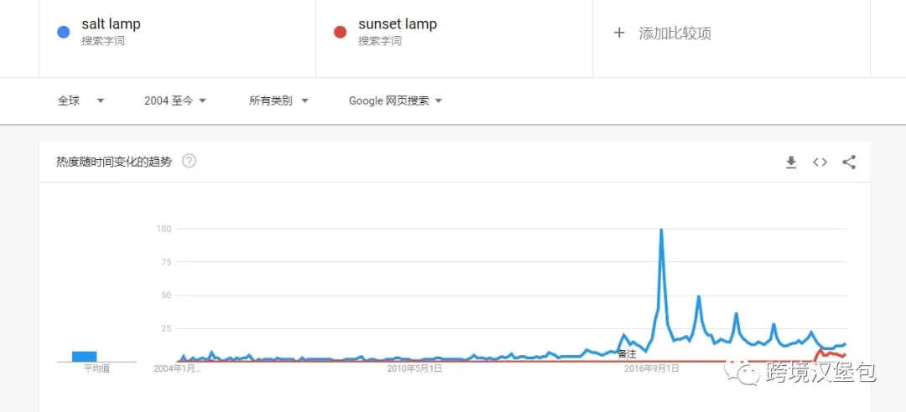Viewport: 906px width, 412px height.
Task: Open the 2004 至今 time range dropdown
Action: (175, 100)
